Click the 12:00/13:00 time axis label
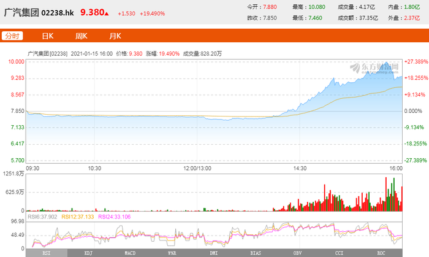 click(x=197, y=168)
